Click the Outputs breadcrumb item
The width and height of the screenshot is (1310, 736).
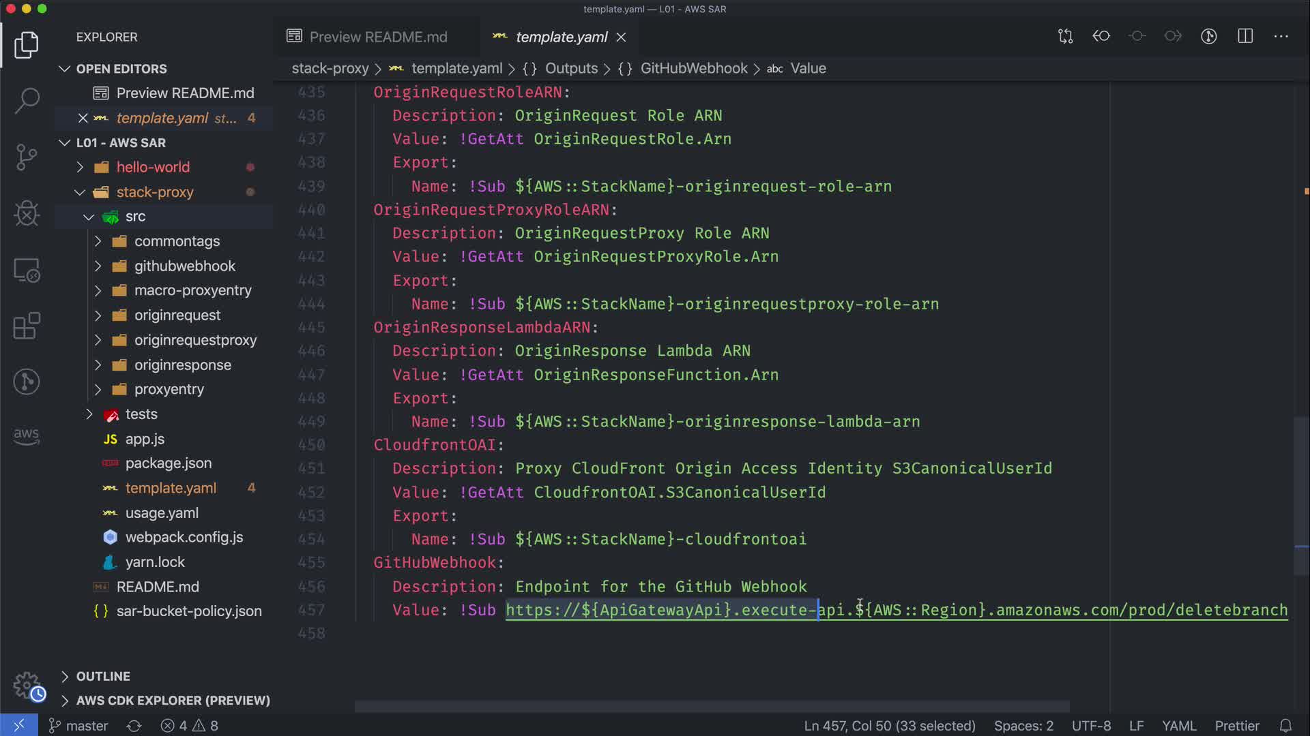click(570, 68)
